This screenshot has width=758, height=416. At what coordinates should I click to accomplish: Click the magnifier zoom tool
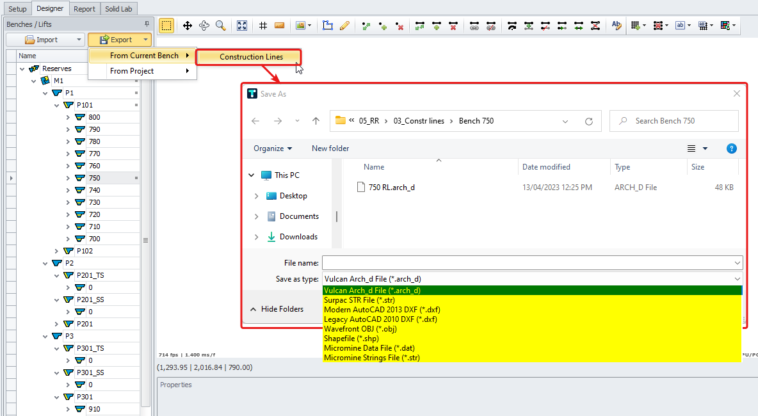(220, 26)
